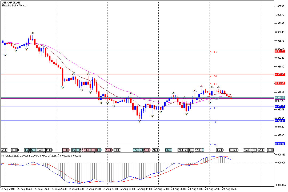Select the white 16:00 event marker
This screenshot has height=192, width=288.
[x=247, y=150]
